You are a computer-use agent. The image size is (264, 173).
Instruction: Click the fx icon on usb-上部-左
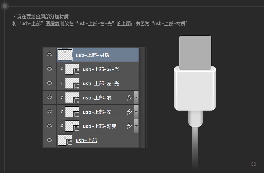pyautogui.click(x=129, y=112)
